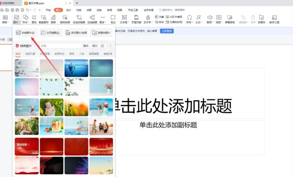The image size is (293, 177).
Task: Click the blue 立即登录 login button
Action: pos(167,31)
